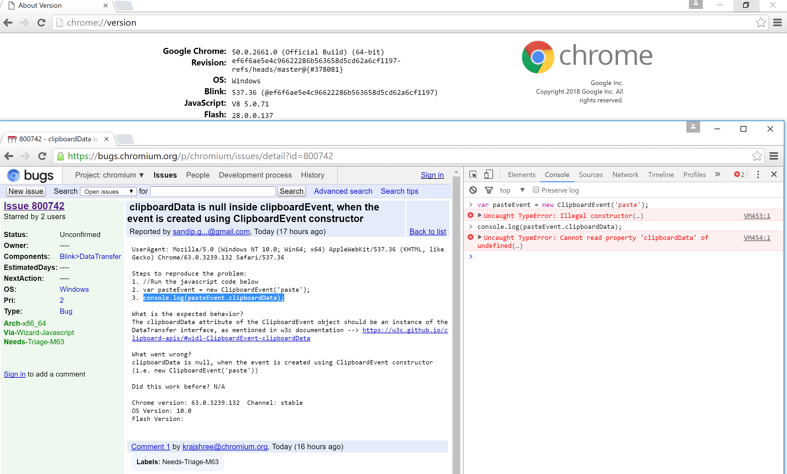787x474 pixels.
Task: Switch to the Profiles tab
Action: (x=694, y=175)
